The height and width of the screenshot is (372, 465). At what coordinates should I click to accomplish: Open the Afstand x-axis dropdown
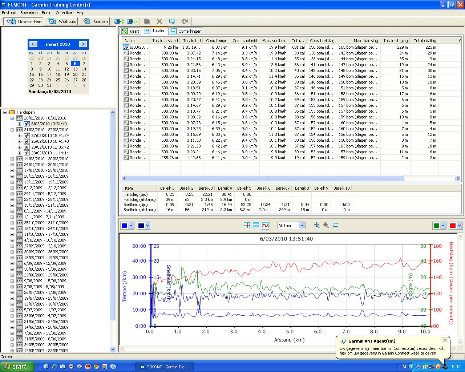click(291, 226)
